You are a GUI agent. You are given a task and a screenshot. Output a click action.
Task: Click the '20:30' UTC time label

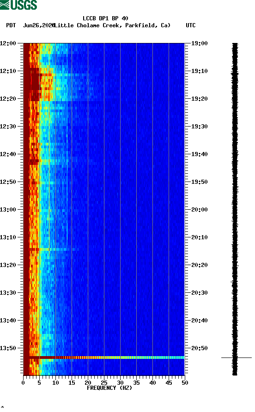coord(199,293)
